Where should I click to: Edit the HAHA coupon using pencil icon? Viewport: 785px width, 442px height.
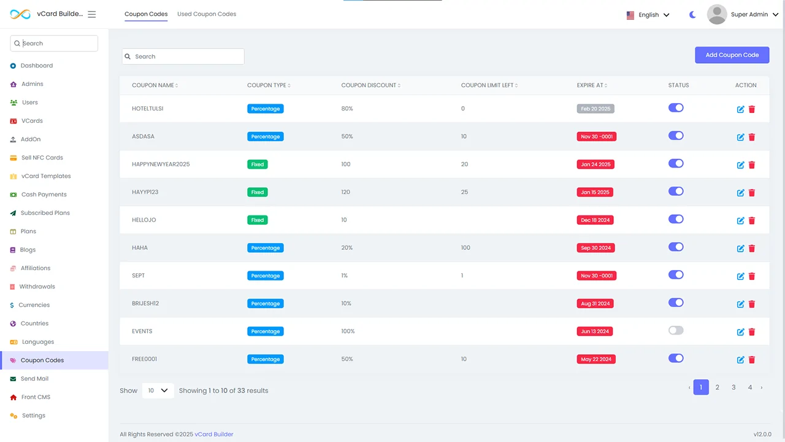click(x=740, y=249)
